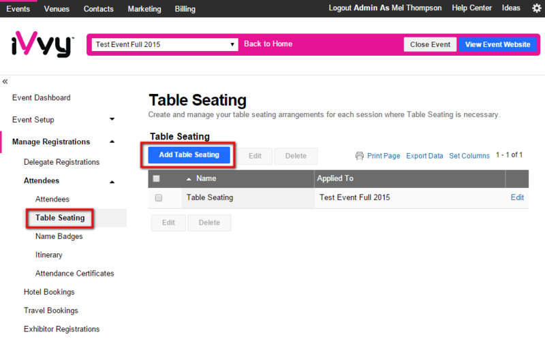Expand the Event Setup section
This screenshot has height=341, width=545.
[x=112, y=119]
